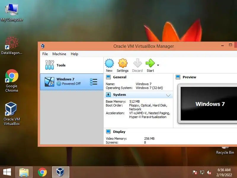This screenshot has height=178, width=237.
Task: Start the Windows 7 virtual machine
Action: coord(150,66)
